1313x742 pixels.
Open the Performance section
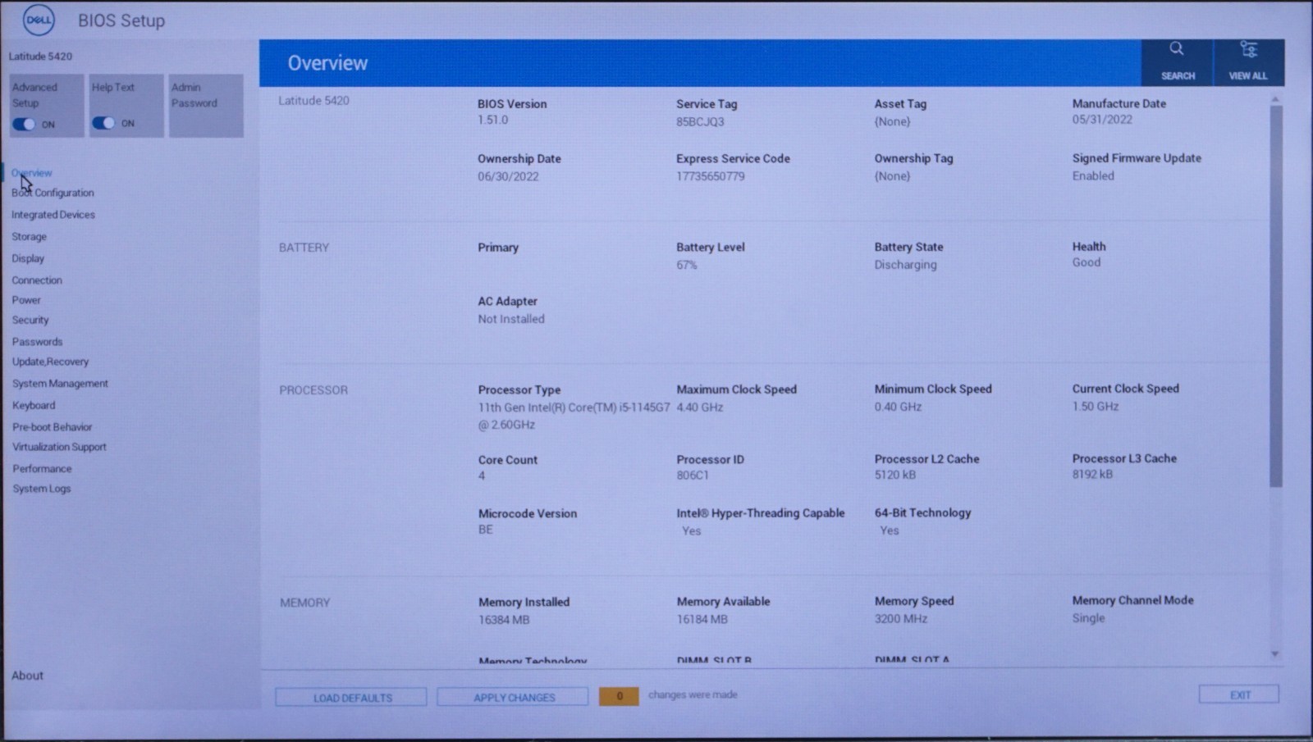click(x=42, y=468)
